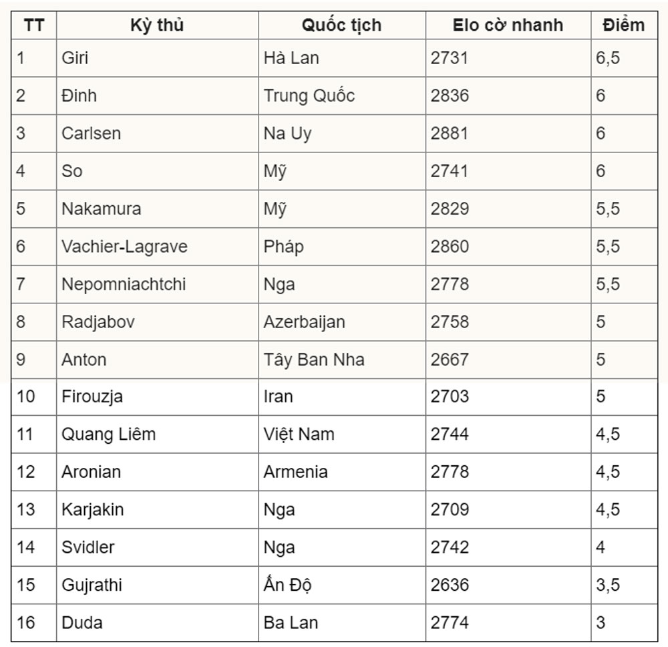Click Elo value 2881
Viewport: 668px width, 647px height.
[x=508, y=134]
